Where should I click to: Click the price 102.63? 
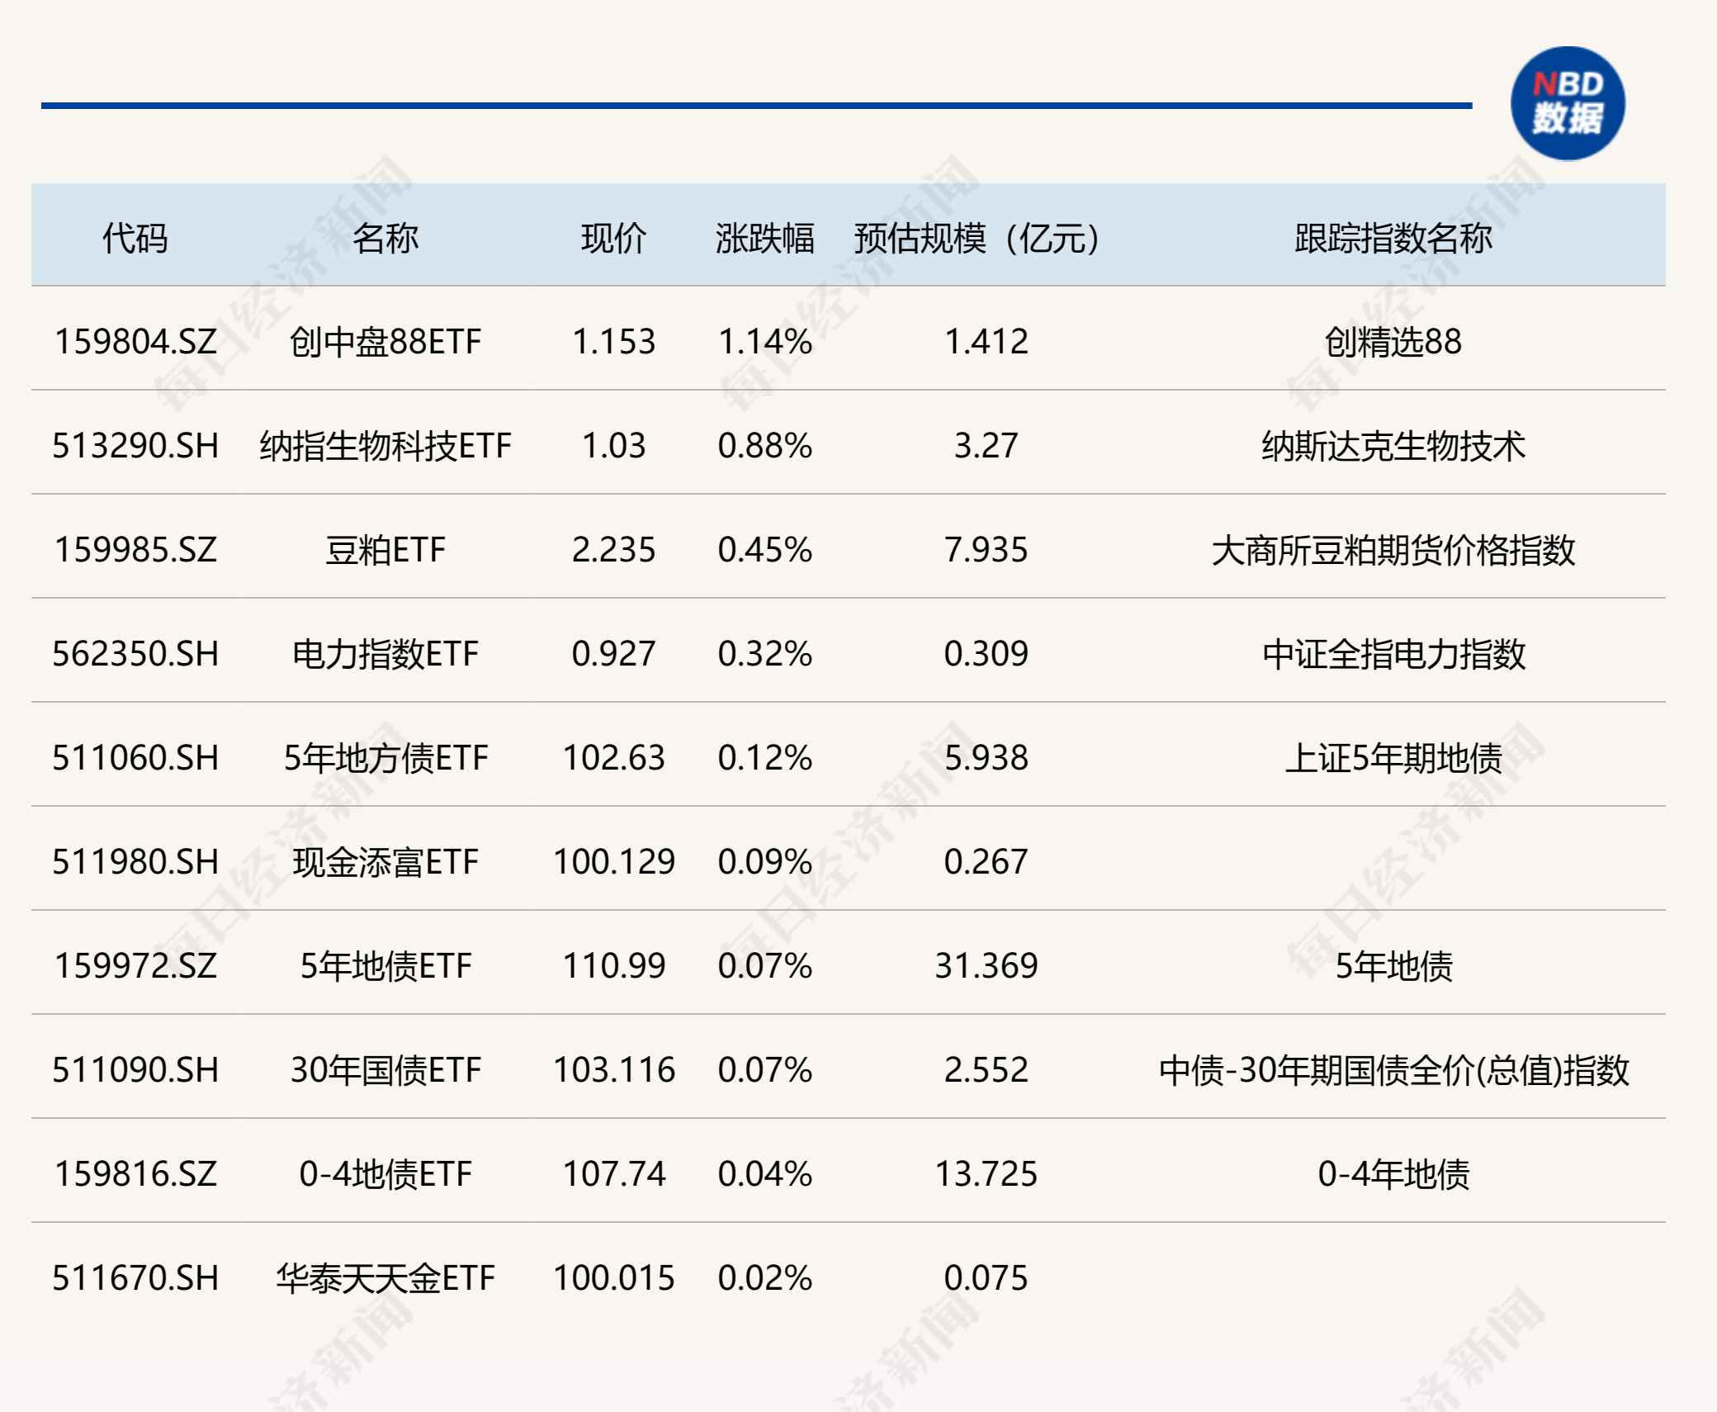pyautogui.click(x=613, y=758)
